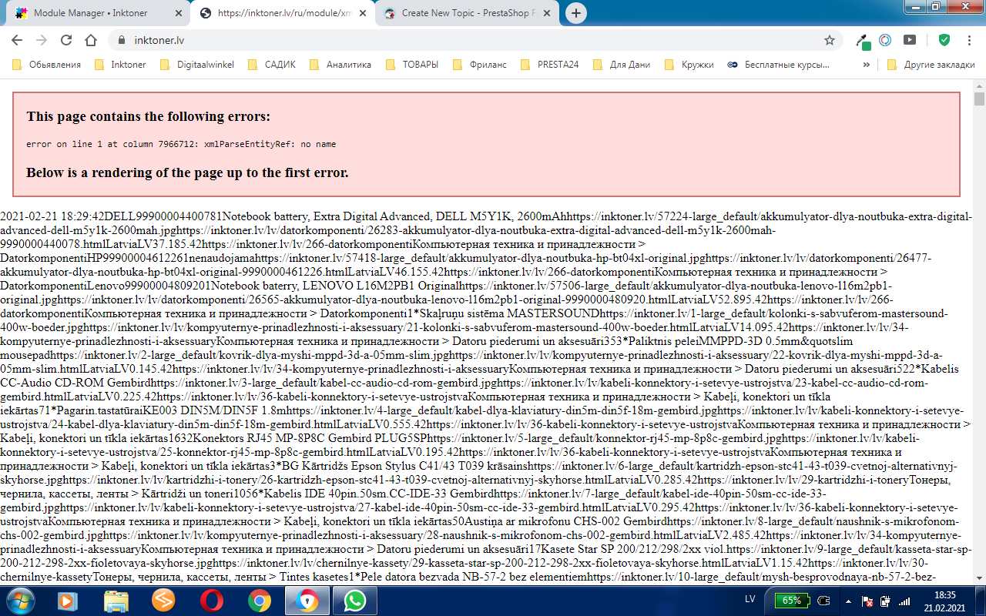Open the Бесплатные курсы bookmark
Screen dimensions: 986x616
779,65
